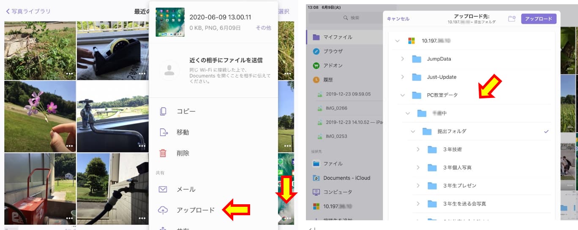The image size is (578, 230).
Task: Open the ファイル connection icon
Action: click(316, 163)
